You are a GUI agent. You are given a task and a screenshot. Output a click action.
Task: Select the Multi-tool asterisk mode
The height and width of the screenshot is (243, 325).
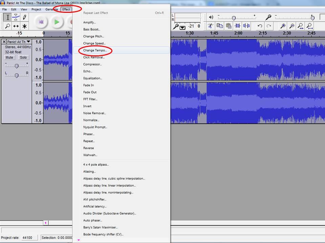24,26
